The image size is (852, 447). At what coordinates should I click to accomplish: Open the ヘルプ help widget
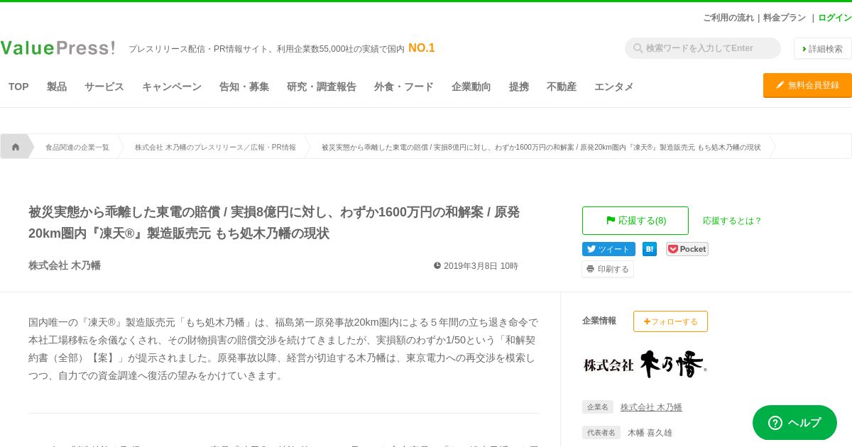794,423
